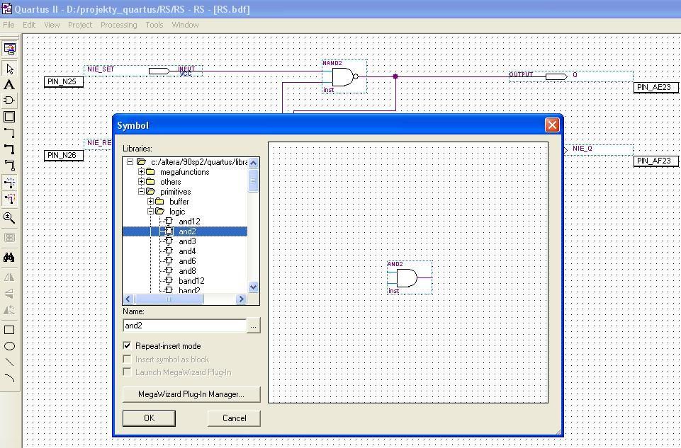Open Find with the binoculars icon

(x=9, y=258)
